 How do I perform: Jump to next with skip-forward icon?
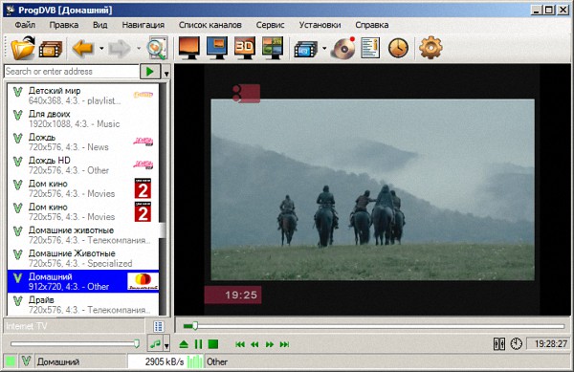(284, 344)
